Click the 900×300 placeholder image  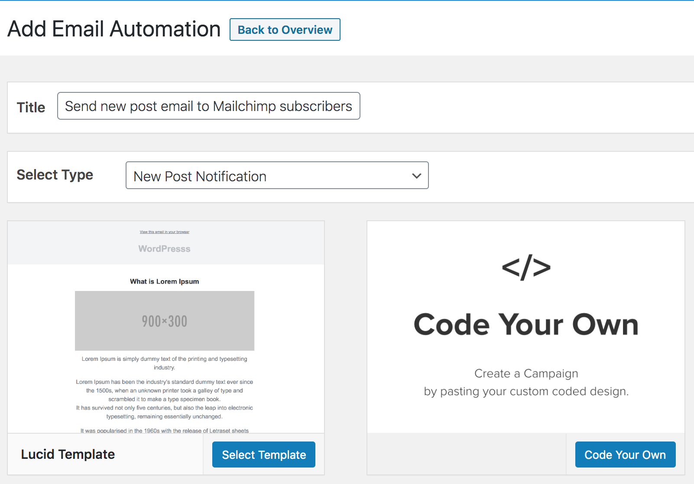(x=165, y=320)
